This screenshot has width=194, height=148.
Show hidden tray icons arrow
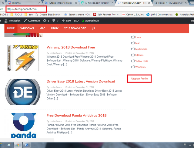(x=190, y=145)
